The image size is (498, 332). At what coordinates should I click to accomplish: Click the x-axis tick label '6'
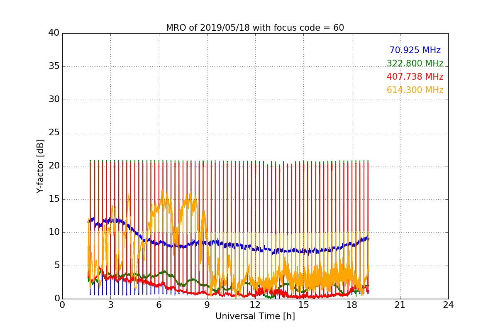[159, 305]
